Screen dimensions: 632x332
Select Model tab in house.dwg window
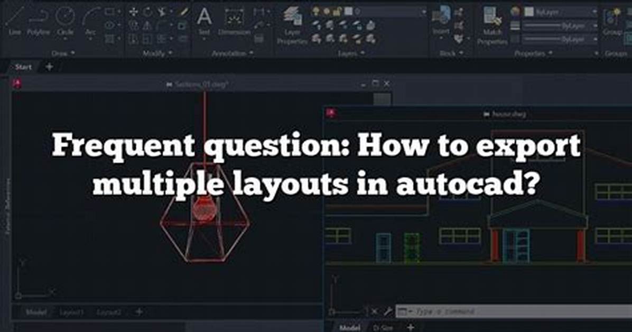349,328
